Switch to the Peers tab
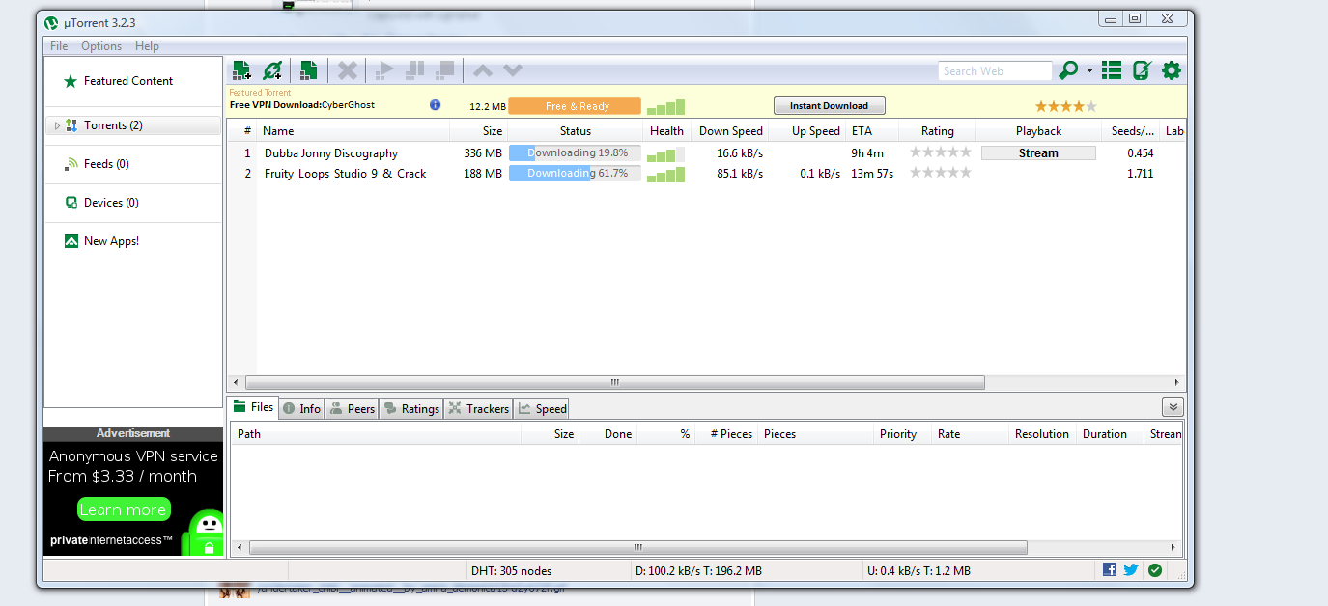Screen dimensions: 1328x606 tap(352, 409)
